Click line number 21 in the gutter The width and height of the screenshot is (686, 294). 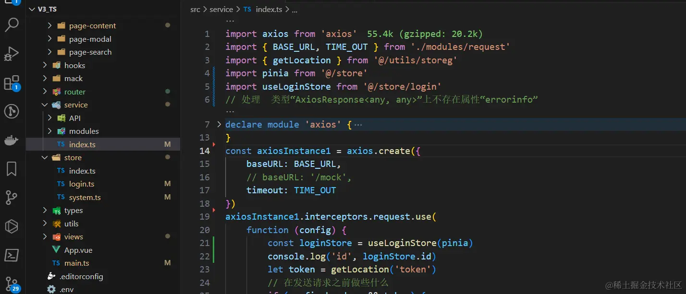[x=205, y=243]
